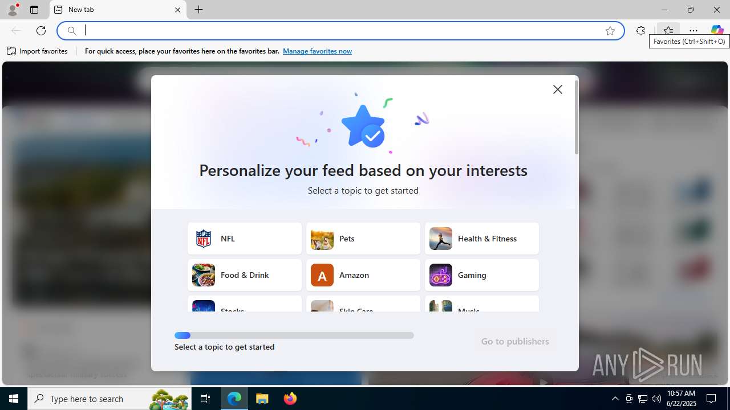Open a new tab with plus button
This screenshot has width=730, height=410.
point(198,10)
